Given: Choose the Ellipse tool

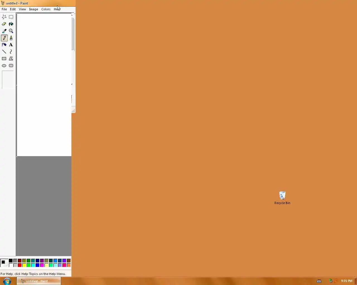Looking at the screenshot, I should click(x=4, y=66).
